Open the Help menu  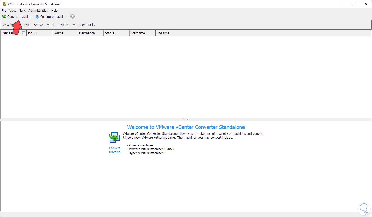54,11
